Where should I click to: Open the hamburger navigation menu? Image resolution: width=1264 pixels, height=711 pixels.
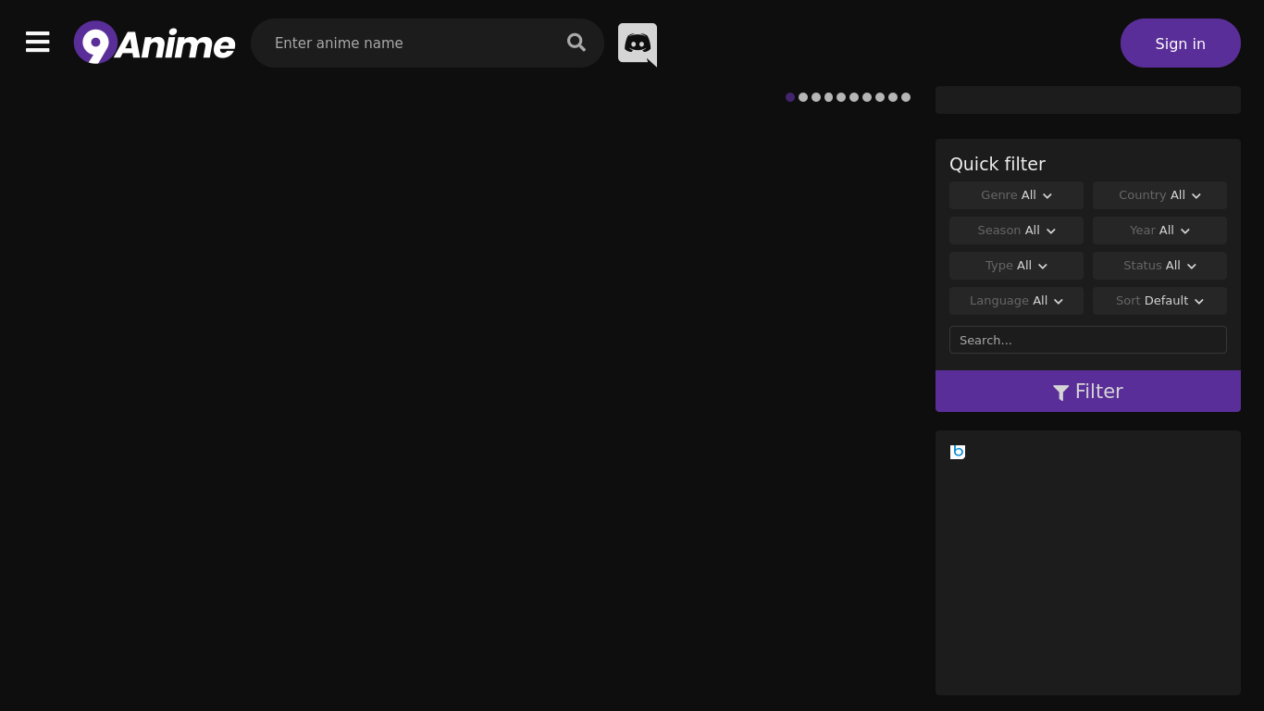pos(37,42)
